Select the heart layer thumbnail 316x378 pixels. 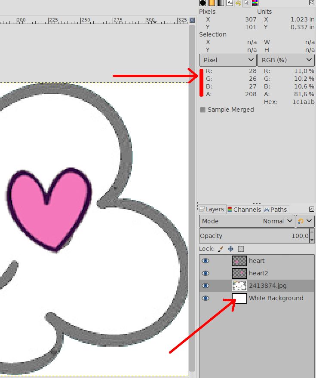[239, 261]
